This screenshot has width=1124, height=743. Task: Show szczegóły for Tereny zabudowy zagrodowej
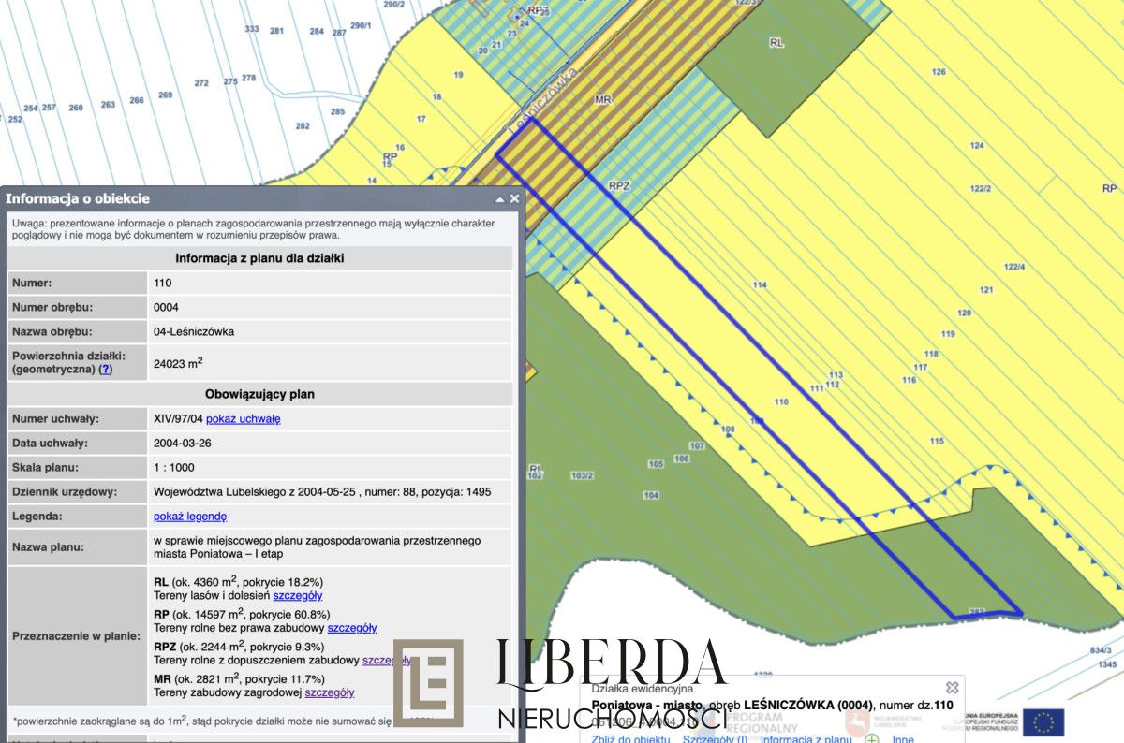pos(330,692)
